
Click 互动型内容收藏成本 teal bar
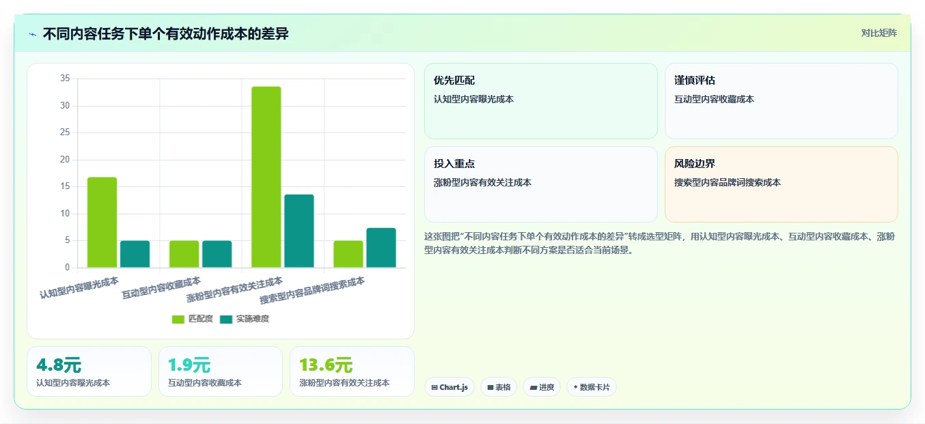pyautogui.click(x=217, y=254)
